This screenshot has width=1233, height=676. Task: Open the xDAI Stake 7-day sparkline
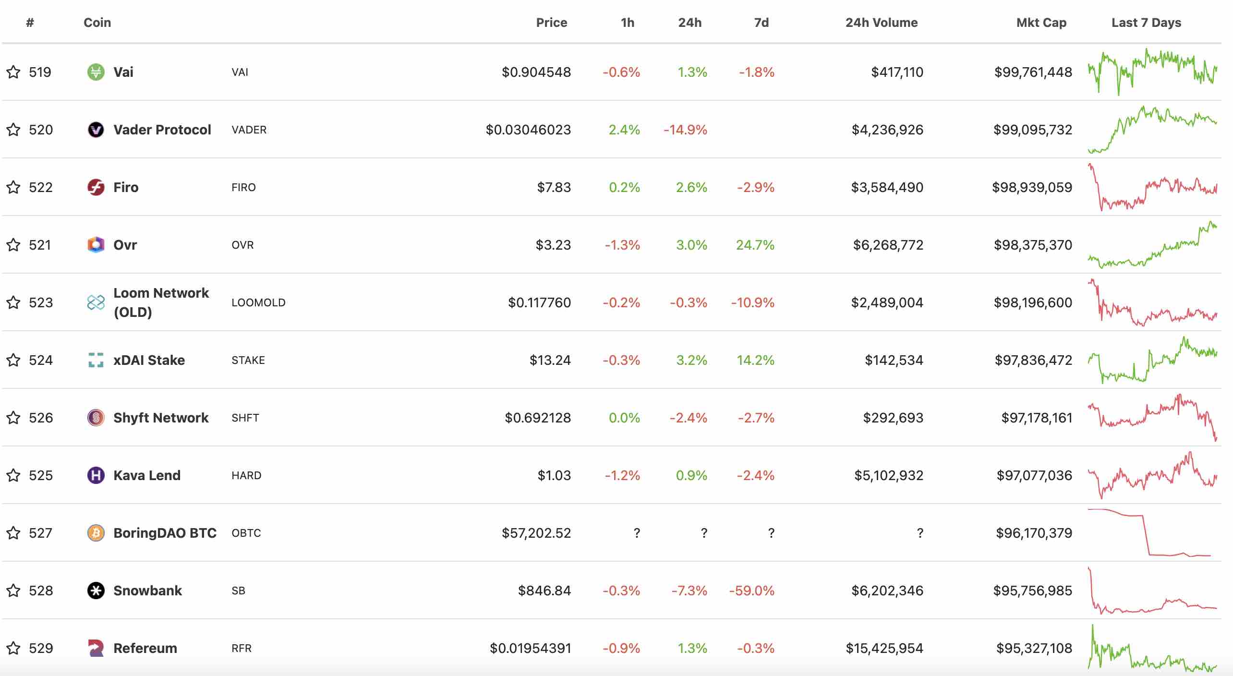tap(1152, 360)
